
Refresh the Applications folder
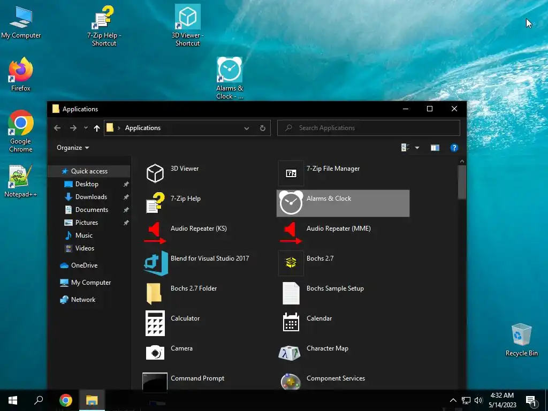262,128
